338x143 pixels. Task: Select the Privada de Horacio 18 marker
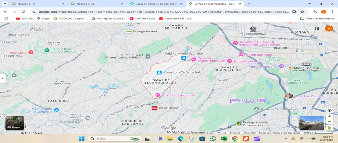236,43
